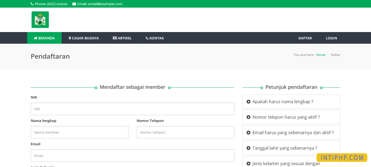Click the plus icon beside 'Jenis kelamin yang sesuai'
The image size is (371, 167).
pyautogui.click(x=249, y=163)
